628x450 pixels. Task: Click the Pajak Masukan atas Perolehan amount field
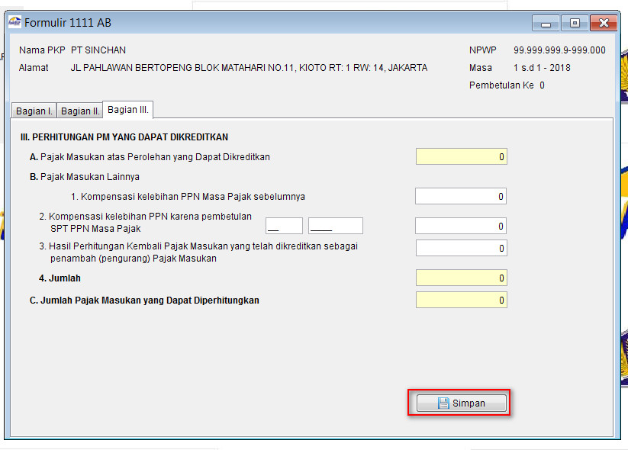click(460, 156)
